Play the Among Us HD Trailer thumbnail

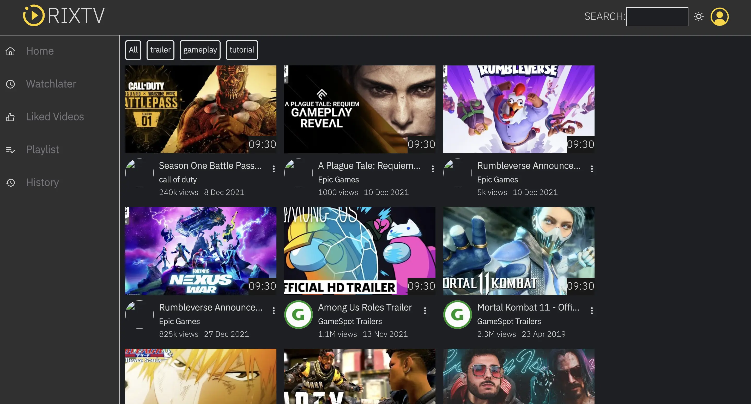(360, 251)
